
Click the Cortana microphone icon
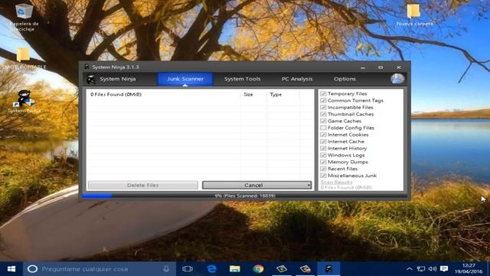pos(166,269)
